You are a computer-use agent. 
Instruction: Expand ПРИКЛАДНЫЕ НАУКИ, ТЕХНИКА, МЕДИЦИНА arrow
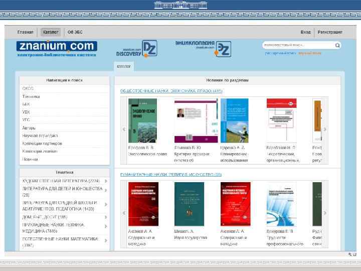pos(106,226)
